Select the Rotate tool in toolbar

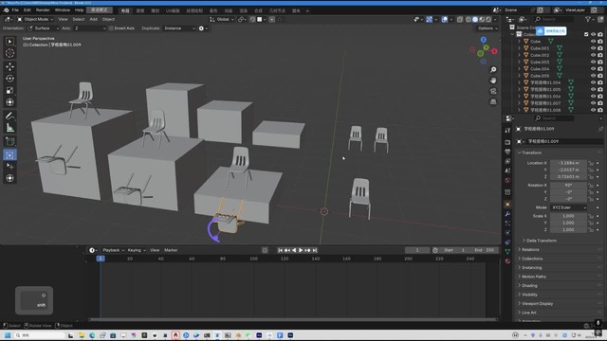pos(10,79)
